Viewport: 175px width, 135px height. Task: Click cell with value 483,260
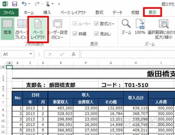pos(61,108)
